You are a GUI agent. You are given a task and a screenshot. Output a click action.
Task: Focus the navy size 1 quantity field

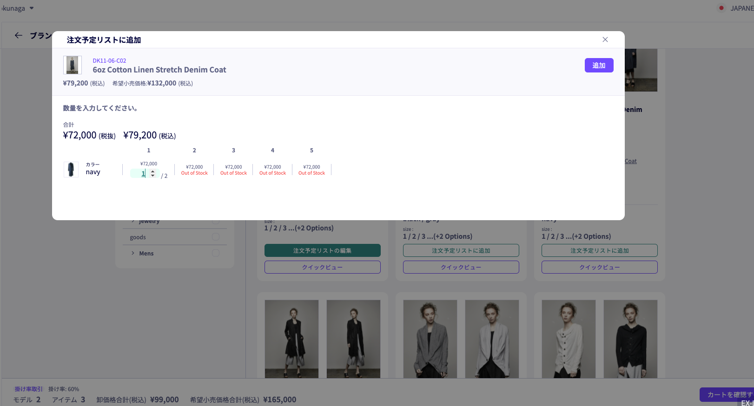(145, 174)
